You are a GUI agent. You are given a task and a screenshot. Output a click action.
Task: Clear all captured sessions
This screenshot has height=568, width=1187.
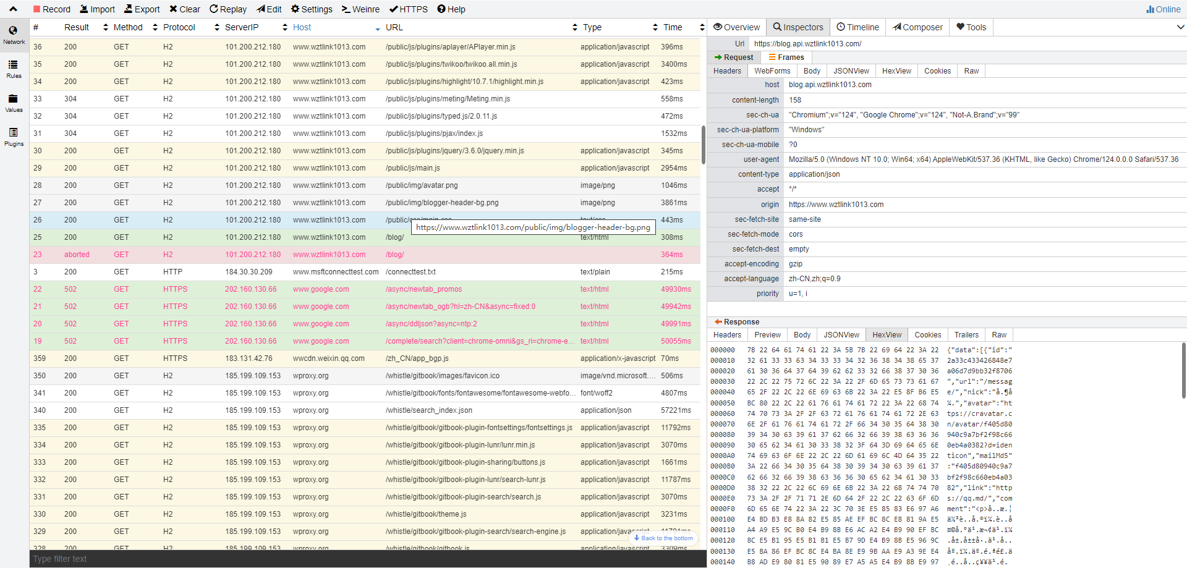(185, 9)
